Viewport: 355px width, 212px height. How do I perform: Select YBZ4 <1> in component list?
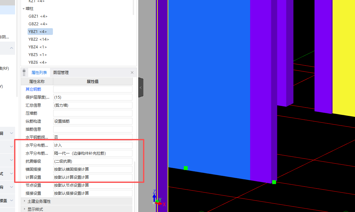point(38,47)
